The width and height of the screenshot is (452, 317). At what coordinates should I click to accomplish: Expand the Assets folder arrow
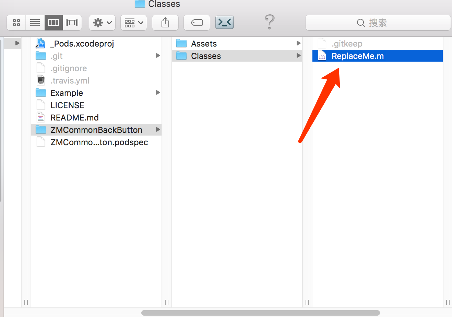pyautogui.click(x=298, y=43)
